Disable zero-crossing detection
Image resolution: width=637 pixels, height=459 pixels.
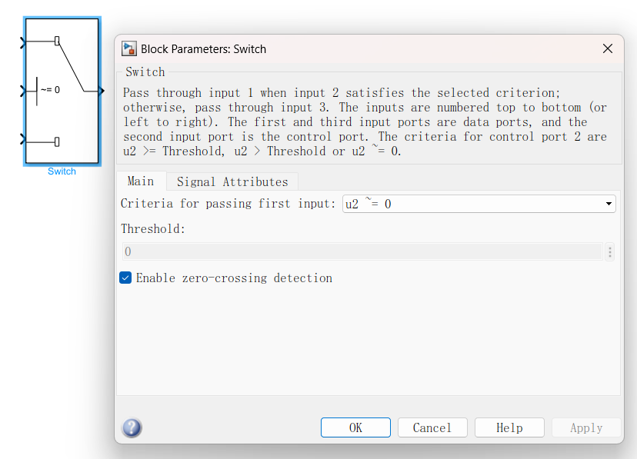pyautogui.click(x=125, y=278)
